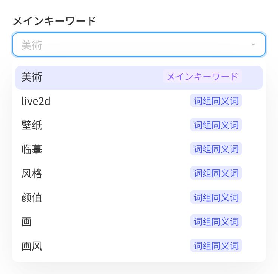Click the メインキーワード field label
Image resolution: width=278 pixels, height=274 pixels.
(54, 21)
